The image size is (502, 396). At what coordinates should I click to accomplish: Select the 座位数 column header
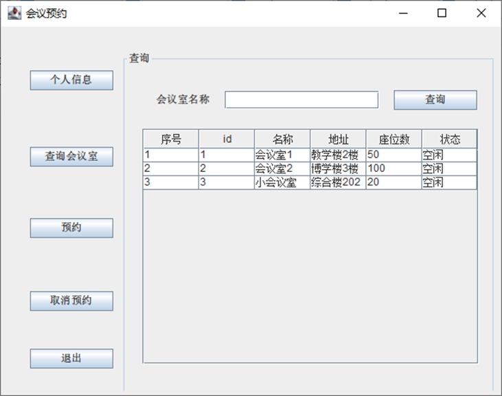[393, 139]
